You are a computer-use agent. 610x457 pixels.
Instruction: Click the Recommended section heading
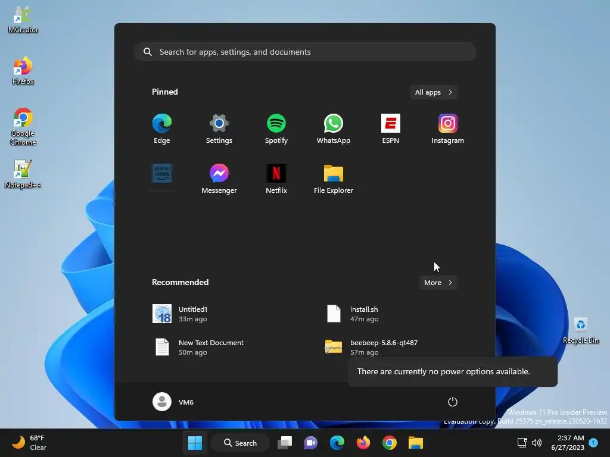(x=180, y=282)
